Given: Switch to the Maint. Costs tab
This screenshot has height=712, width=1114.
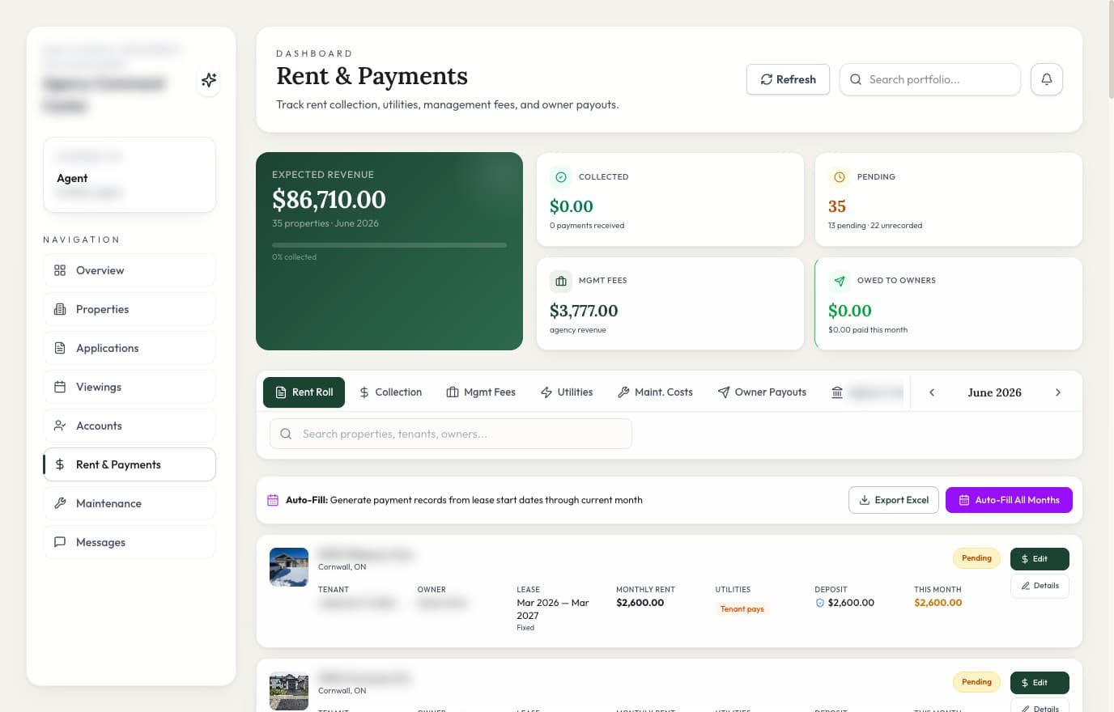Looking at the screenshot, I should [655, 392].
